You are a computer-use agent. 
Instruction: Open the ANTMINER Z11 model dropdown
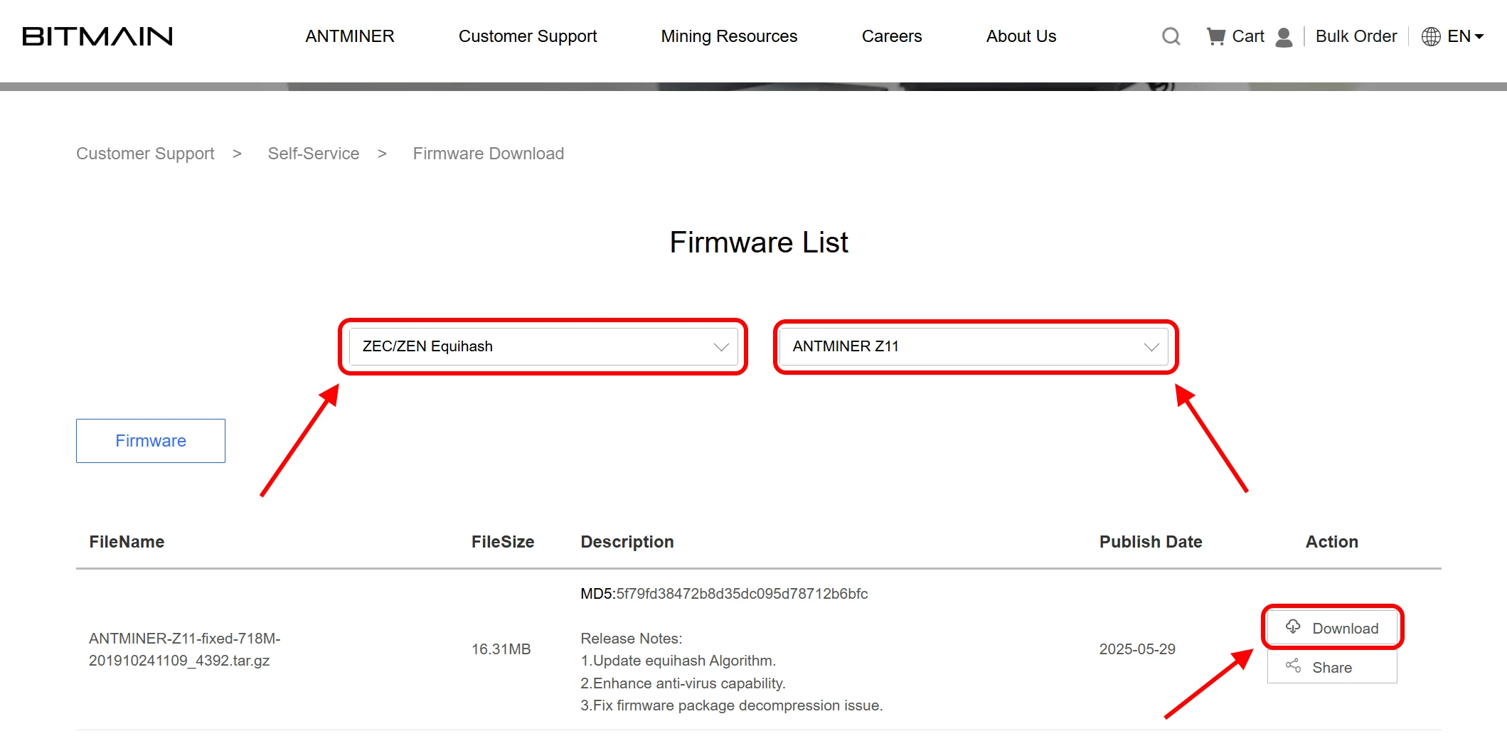pos(974,346)
